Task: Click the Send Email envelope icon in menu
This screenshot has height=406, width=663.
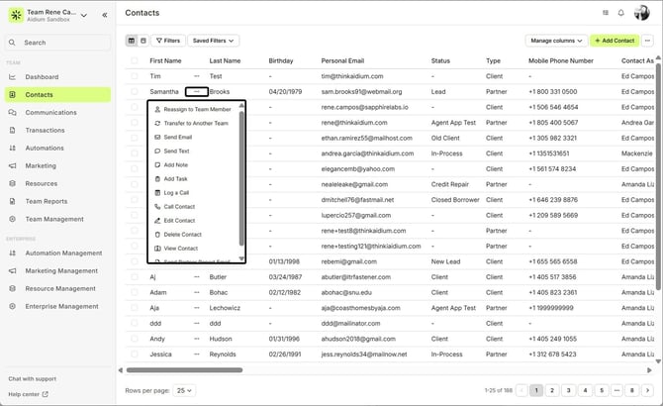Action: pyautogui.click(x=157, y=137)
